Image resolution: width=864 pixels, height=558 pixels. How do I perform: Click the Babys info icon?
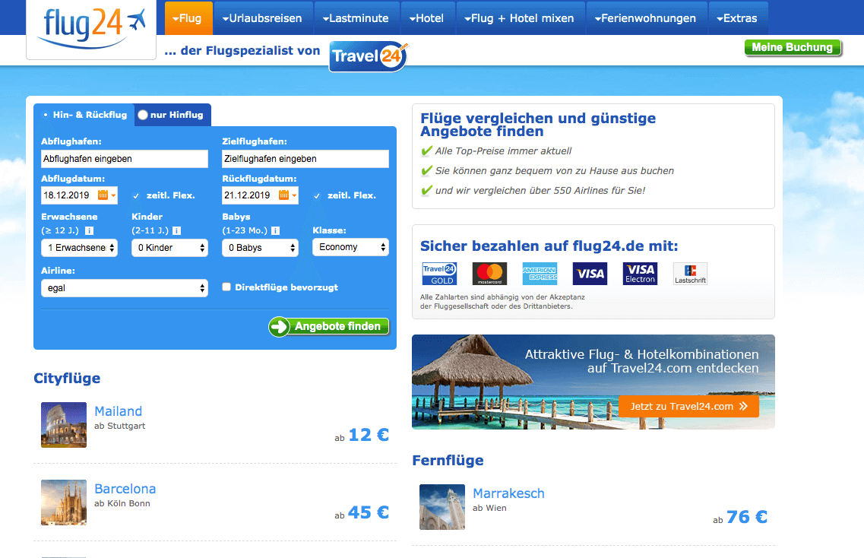point(276,231)
